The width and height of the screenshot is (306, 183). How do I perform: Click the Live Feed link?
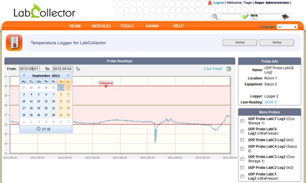point(213,69)
